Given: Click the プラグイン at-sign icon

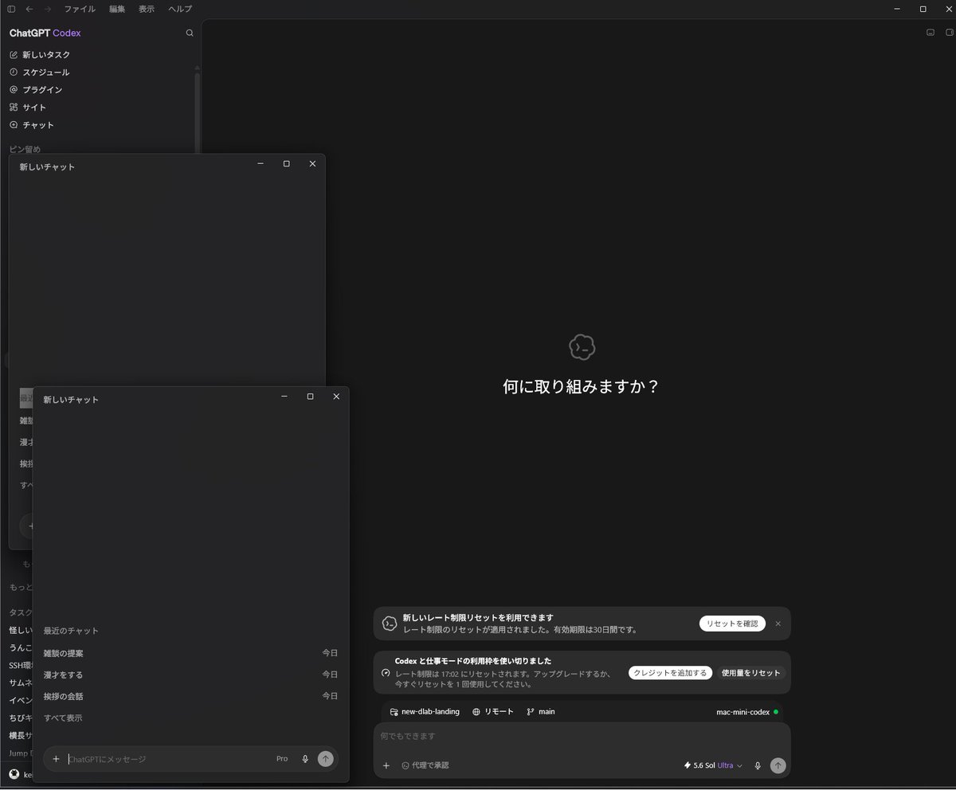Looking at the screenshot, I should [x=14, y=90].
